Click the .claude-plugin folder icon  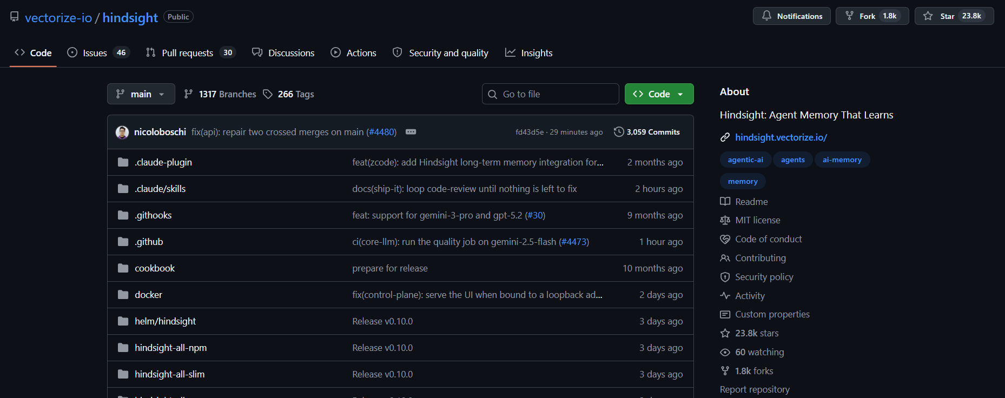point(123,162)
